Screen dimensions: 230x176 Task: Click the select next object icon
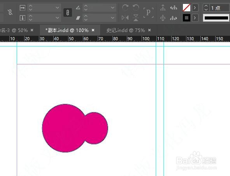[x=174, y=18]
